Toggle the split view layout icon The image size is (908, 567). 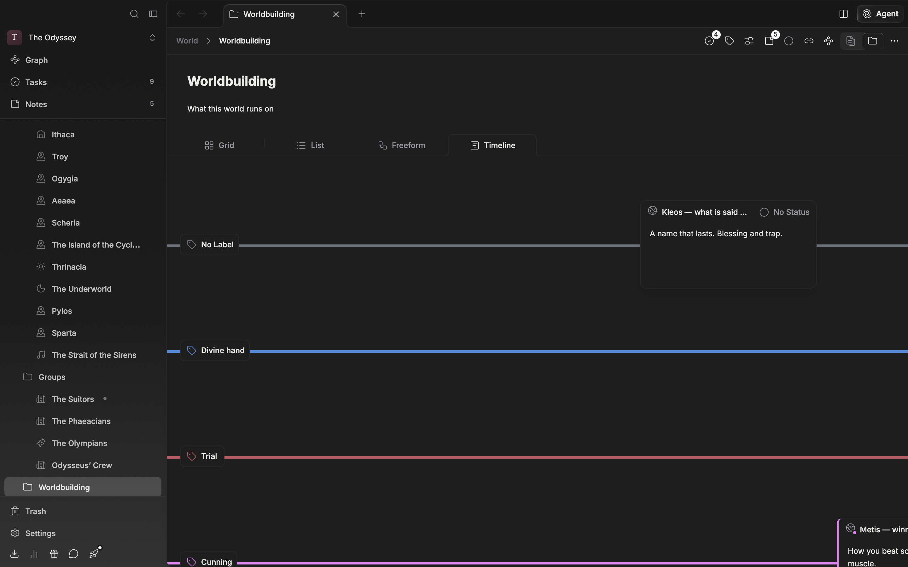pos(843,14)
